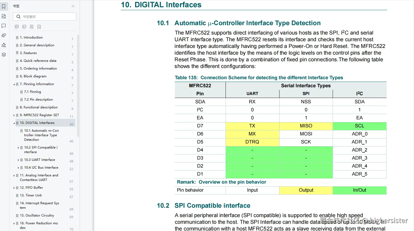Click the Expand all bookmarks icon
The image size is (414, 231).
pos(17,27)
